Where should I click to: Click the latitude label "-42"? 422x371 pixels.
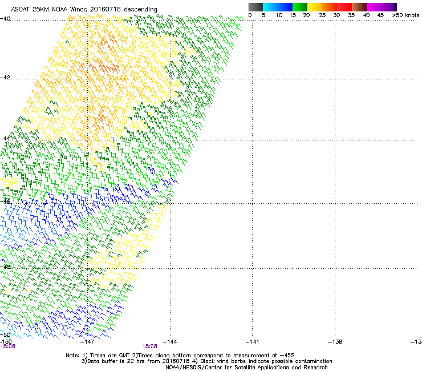(5, 78)
